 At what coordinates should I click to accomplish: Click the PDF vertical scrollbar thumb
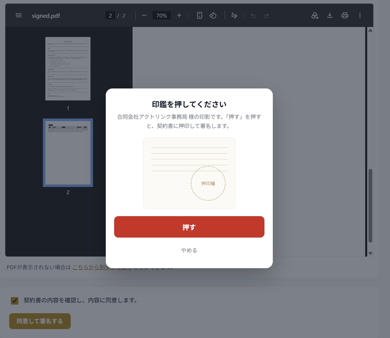coord(370,206)
